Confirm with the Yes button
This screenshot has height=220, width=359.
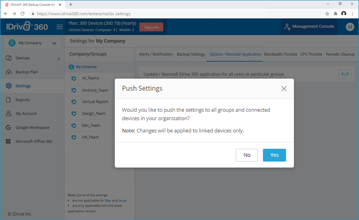pos(274,155)
